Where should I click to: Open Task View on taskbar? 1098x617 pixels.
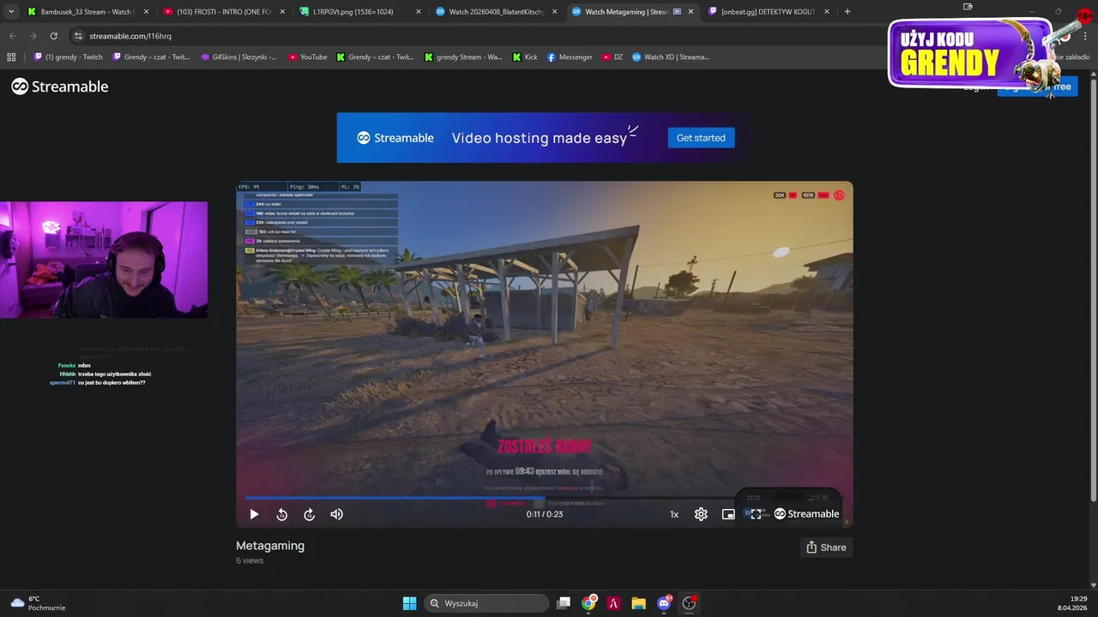tap(564, 603)
